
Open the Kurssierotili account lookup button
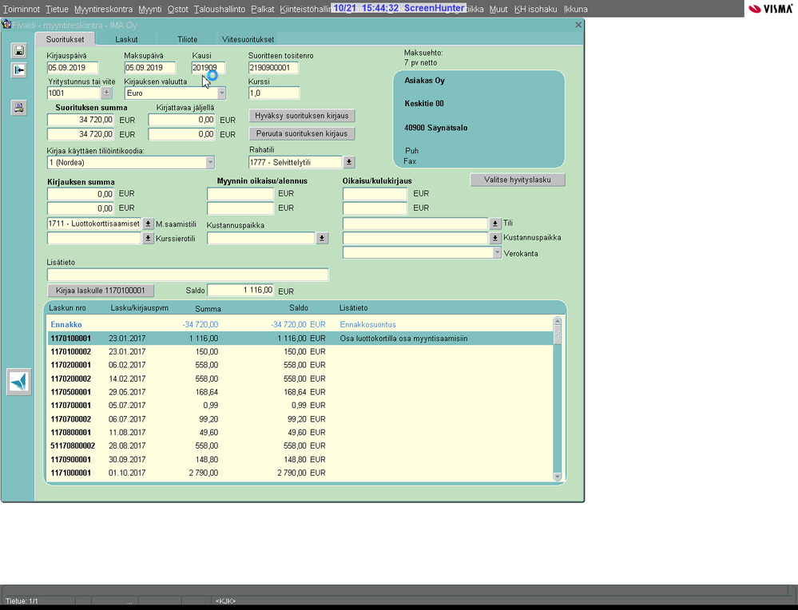tap(148, 238)
